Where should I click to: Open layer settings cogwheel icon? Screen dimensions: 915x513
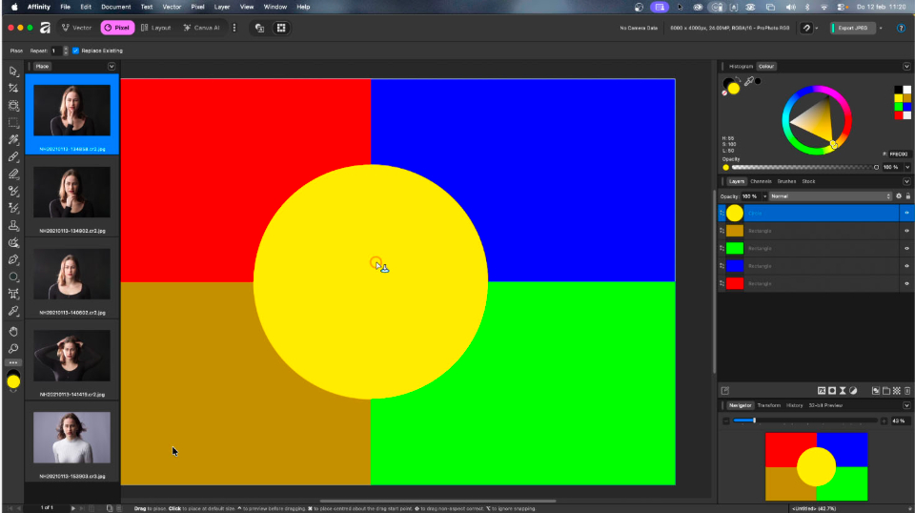[x=898, y=195]
